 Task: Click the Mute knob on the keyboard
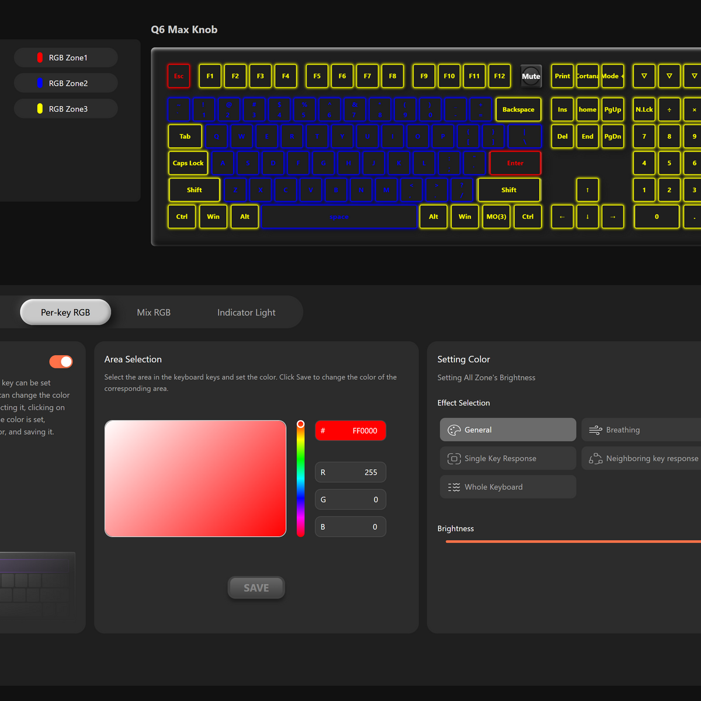coord(530,77)
